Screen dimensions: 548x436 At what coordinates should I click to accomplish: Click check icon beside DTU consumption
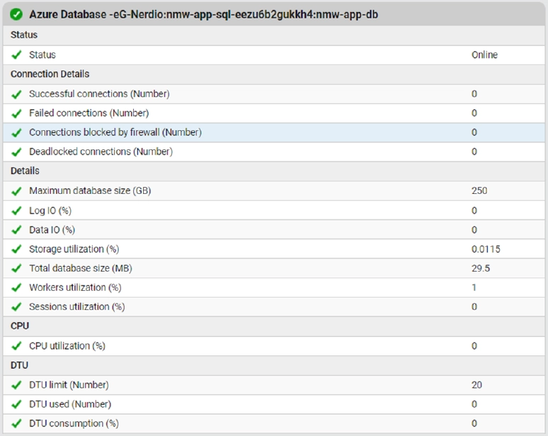click(16, 423)
